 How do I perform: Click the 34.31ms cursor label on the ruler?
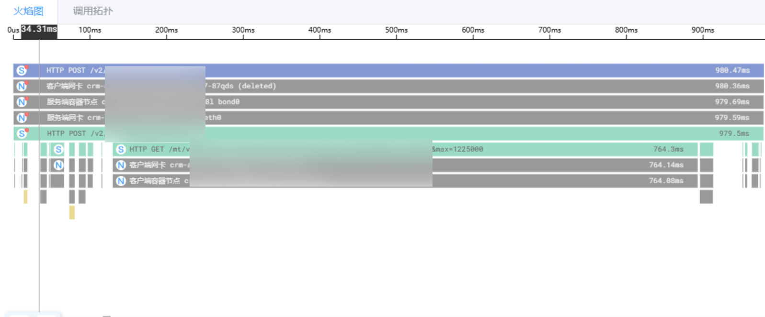coord(39,29)
